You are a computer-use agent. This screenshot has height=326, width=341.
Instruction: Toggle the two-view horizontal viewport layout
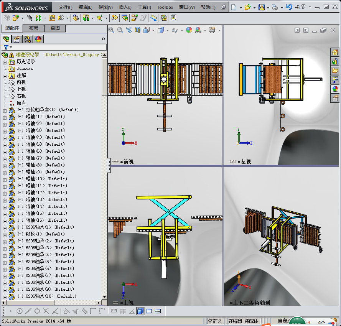click(149, 311)
